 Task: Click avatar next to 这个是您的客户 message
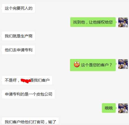(123, 64)
